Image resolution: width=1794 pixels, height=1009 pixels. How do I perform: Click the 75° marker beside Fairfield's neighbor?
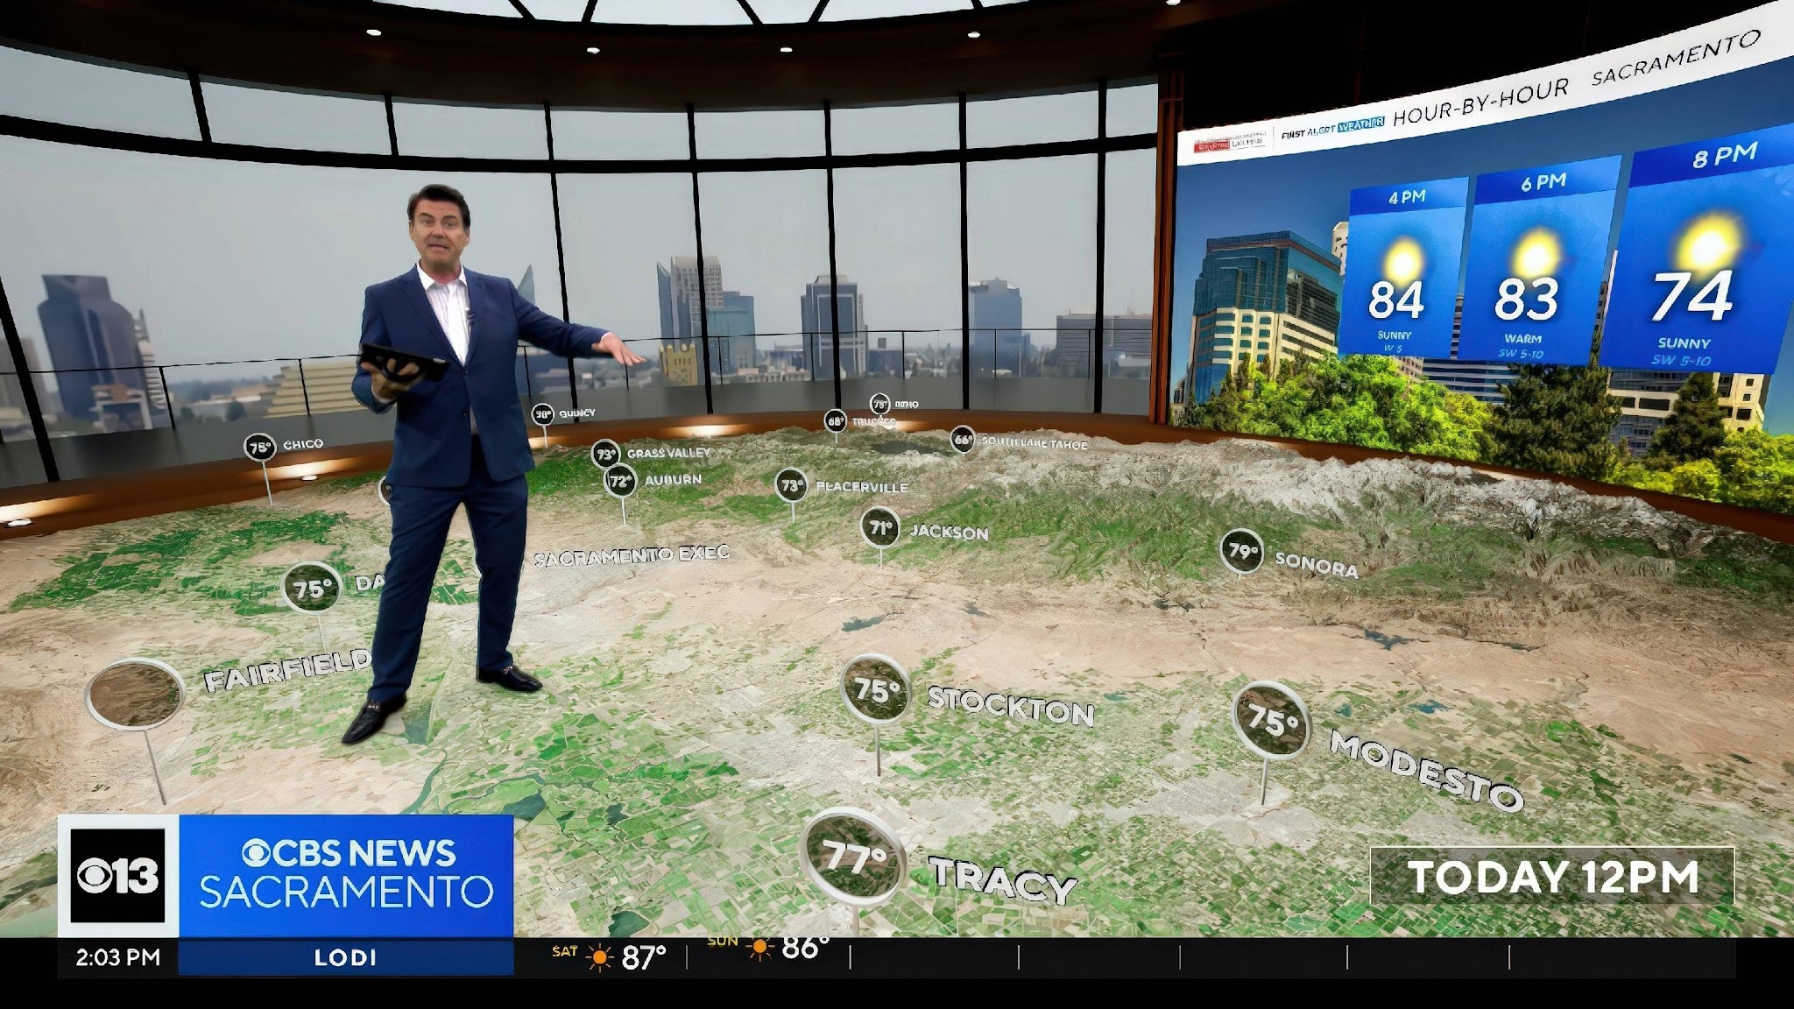click(x=314, y=588)
